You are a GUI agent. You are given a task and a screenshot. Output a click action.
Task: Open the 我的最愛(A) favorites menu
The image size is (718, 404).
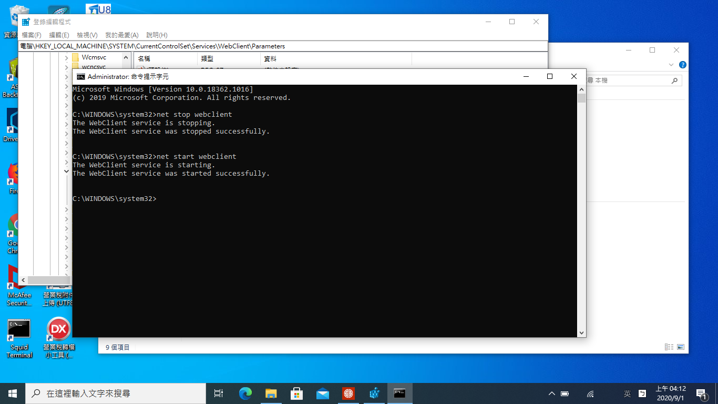[121, 35]
